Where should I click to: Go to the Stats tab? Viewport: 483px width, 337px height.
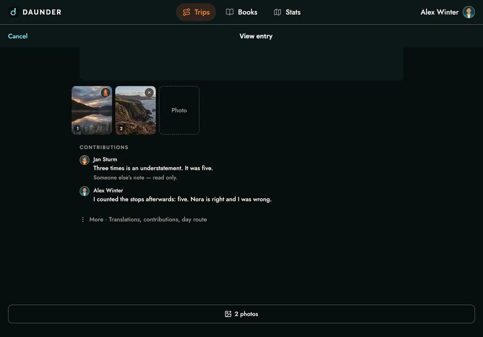(x=287, y=12)
